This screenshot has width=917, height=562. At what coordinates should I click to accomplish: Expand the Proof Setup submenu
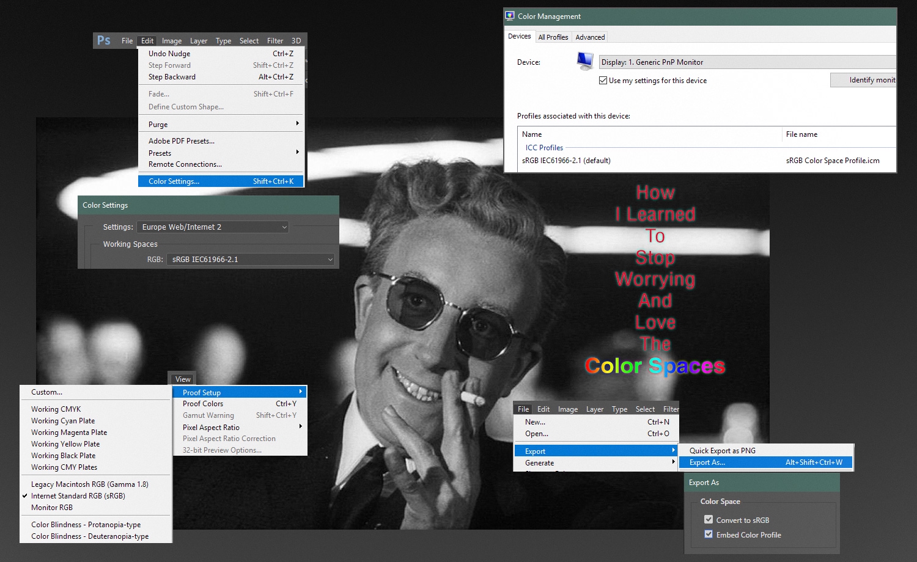tap(240, 392)
